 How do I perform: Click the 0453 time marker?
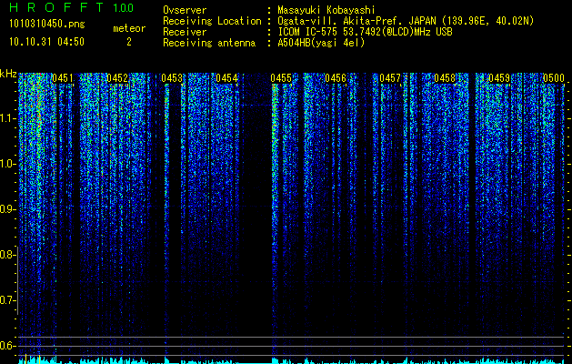(172, 78)
